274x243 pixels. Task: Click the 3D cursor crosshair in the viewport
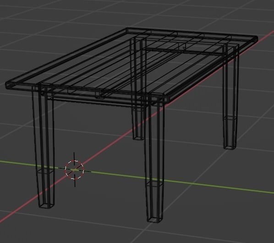click(75, 170)
